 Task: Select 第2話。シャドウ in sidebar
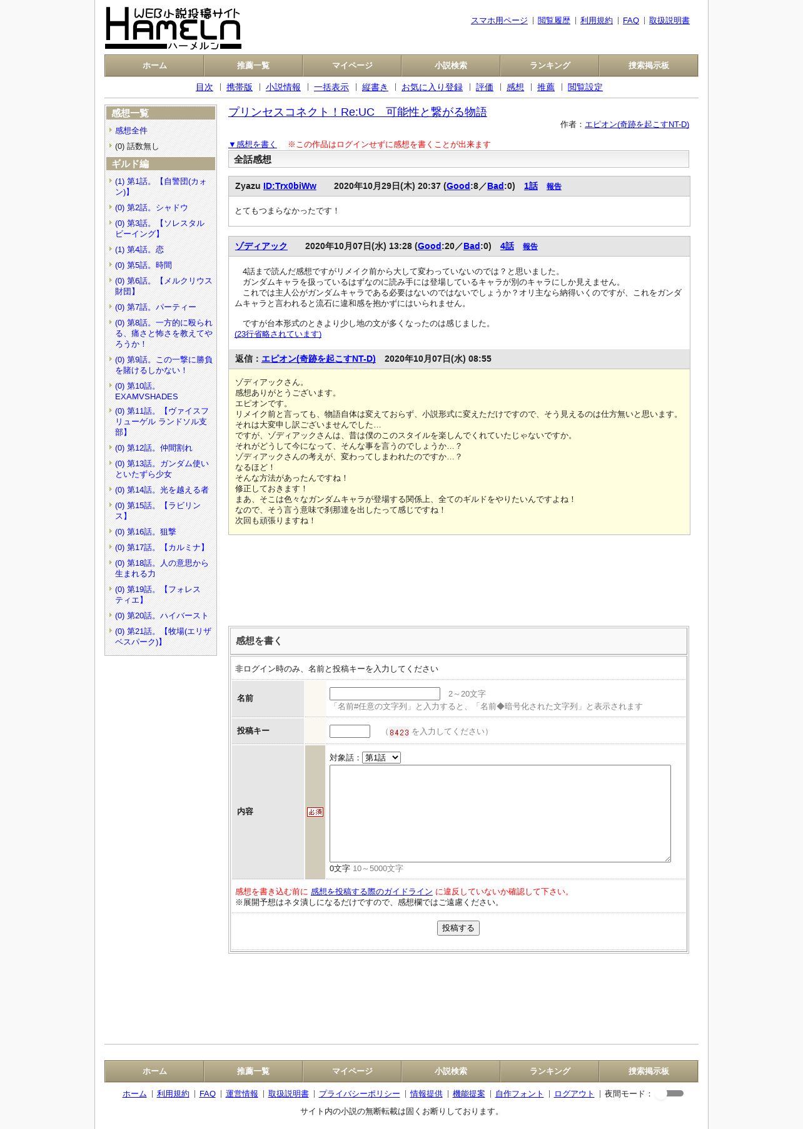[x=151, y=208]
